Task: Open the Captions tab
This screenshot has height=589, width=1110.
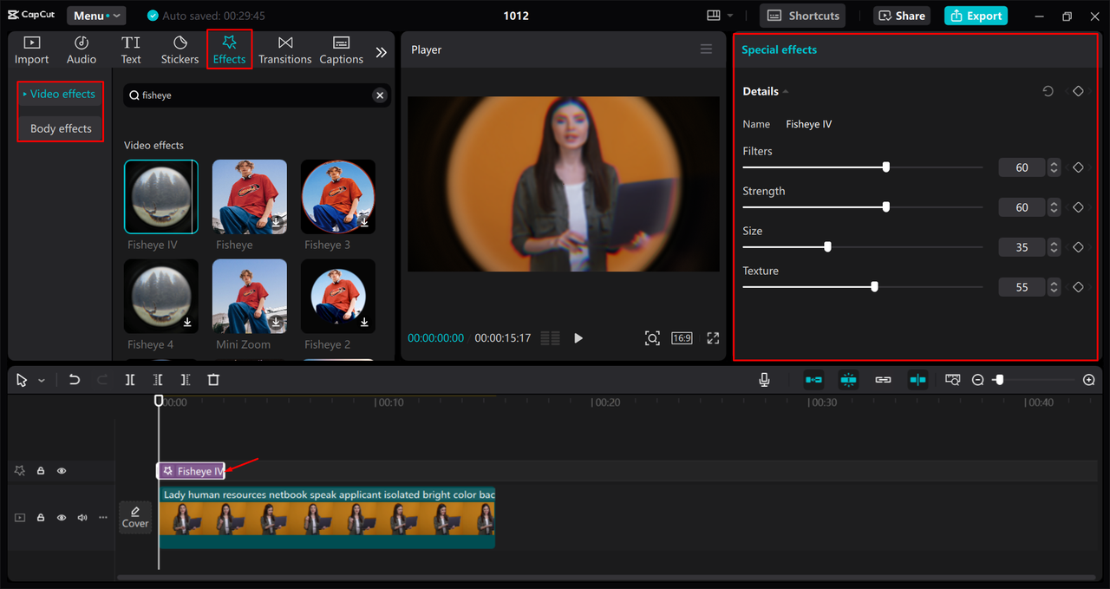Action: [x=341, y=50]
